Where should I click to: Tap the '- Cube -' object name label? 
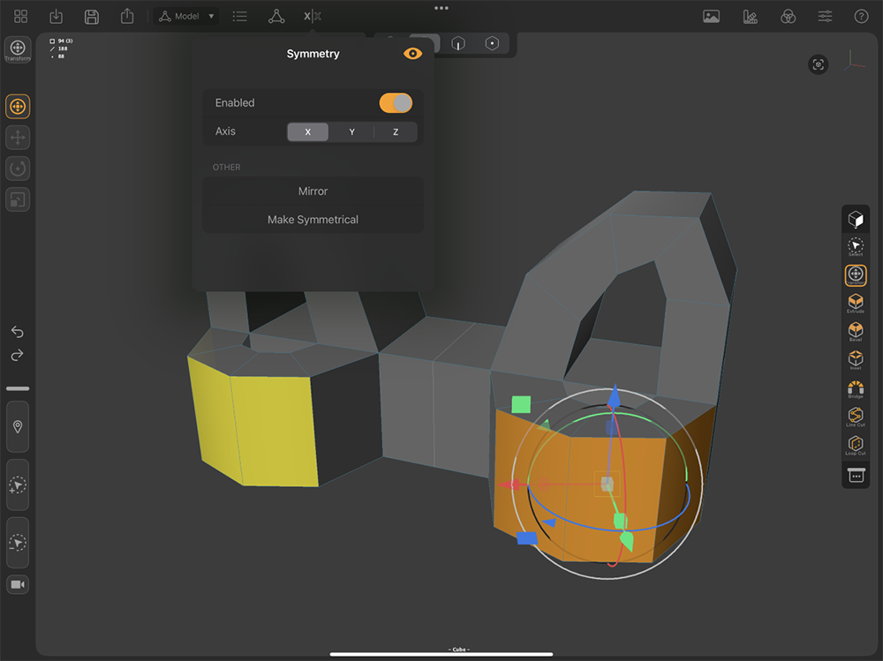coord(459,650)
